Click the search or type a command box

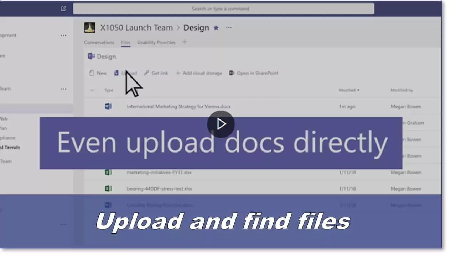223,9
